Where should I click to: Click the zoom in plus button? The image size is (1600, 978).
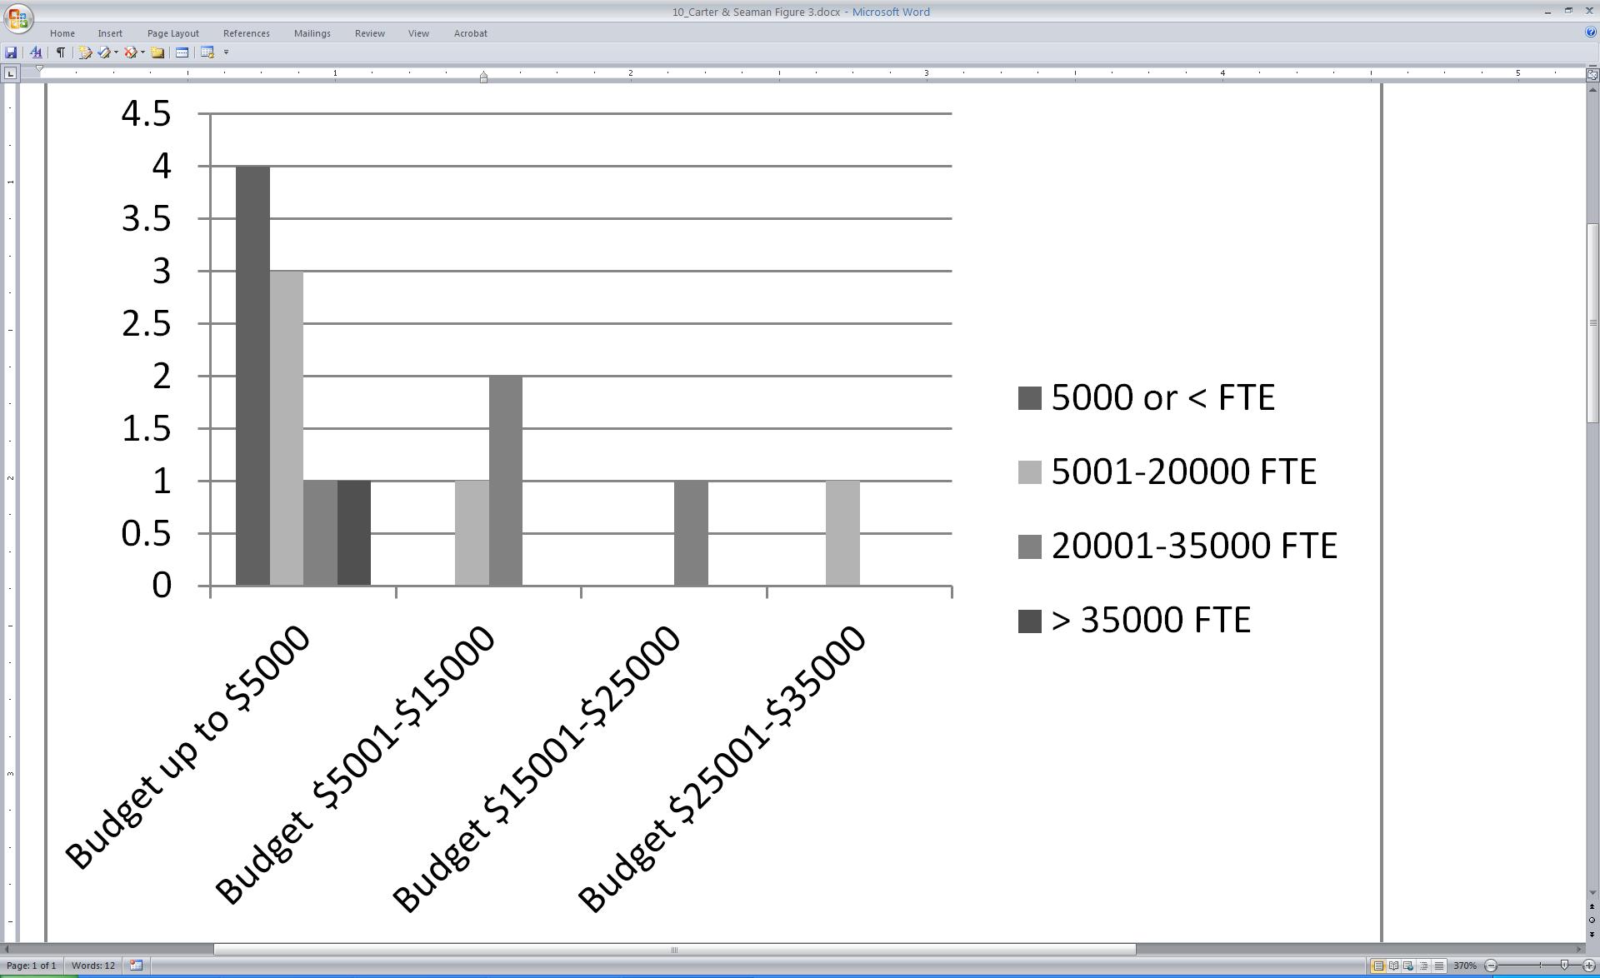[x=1589, y=966]
